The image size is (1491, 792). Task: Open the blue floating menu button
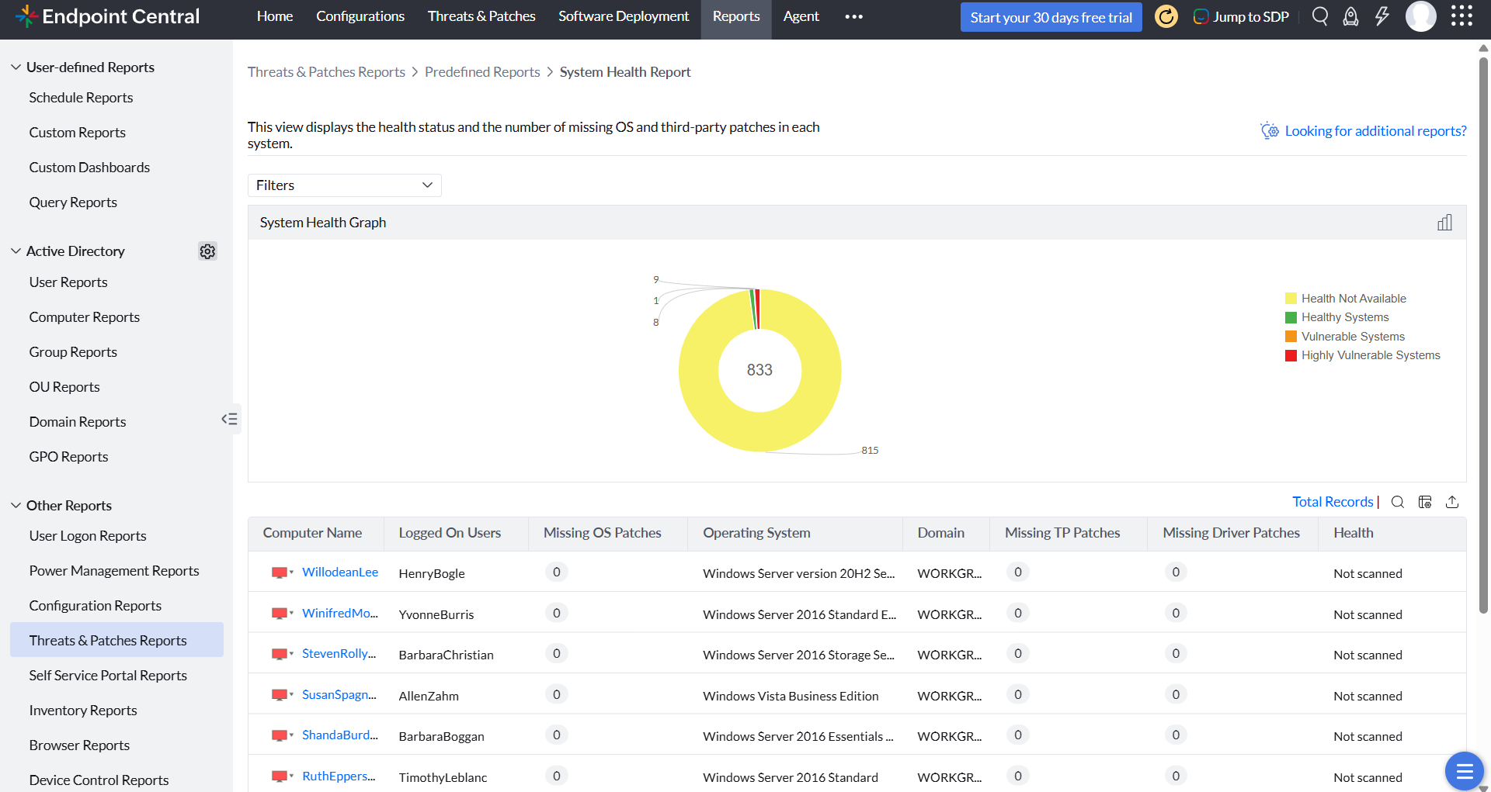point(1465,771)
